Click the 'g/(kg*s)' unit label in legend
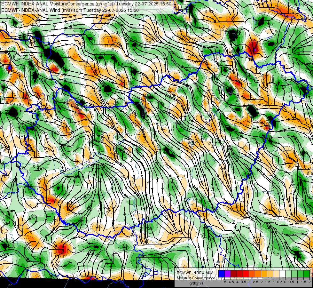Image resolution: width=313 pixels, height=288 pixels. [x=196, y=284]
